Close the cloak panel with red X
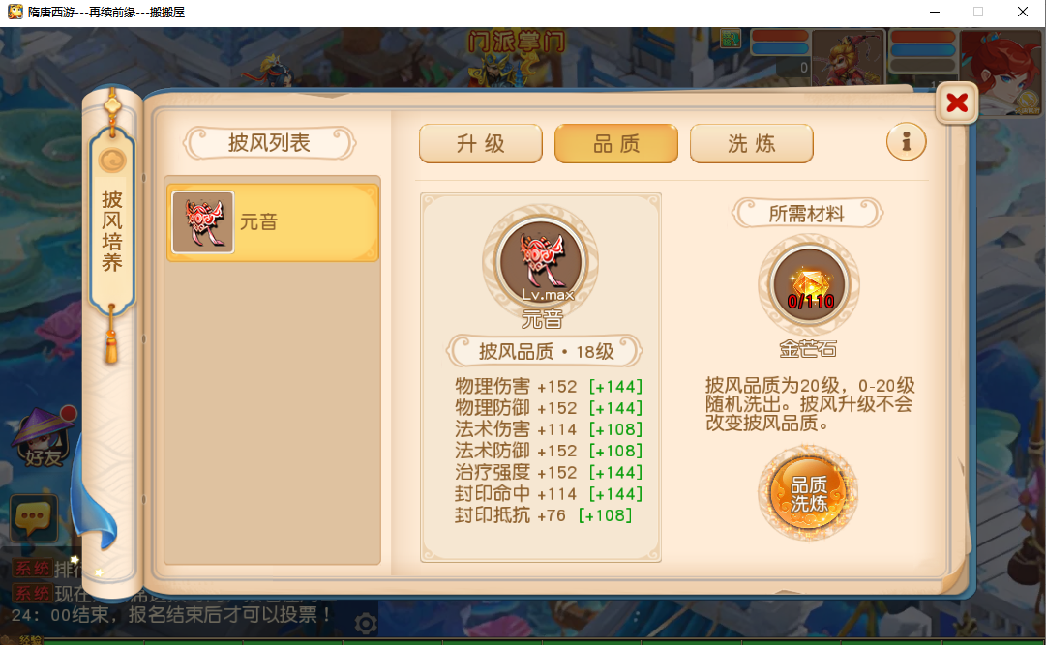Screen dimensions: 1046x645 tap(957, 103)
